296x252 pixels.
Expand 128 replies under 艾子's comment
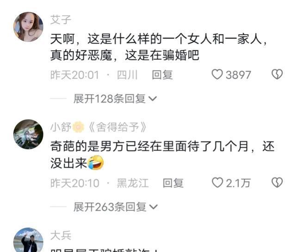tap(115, 98)
